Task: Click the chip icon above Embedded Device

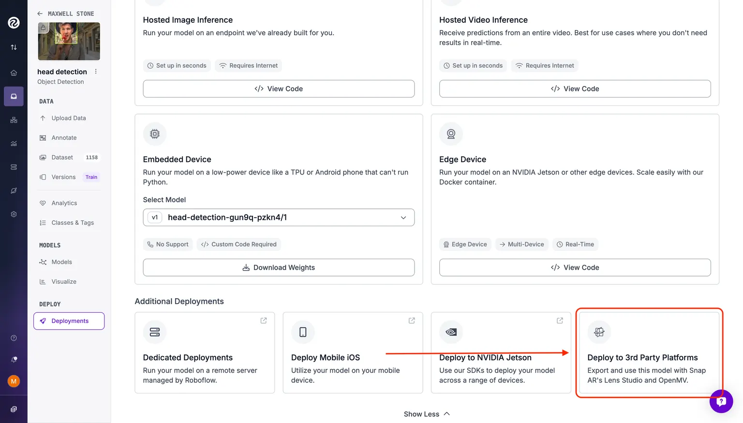Action: click(x=155, y=134)
